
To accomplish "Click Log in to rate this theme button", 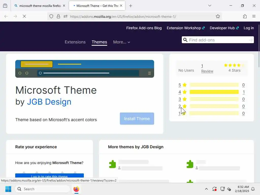I will click(x=50, y=176).
